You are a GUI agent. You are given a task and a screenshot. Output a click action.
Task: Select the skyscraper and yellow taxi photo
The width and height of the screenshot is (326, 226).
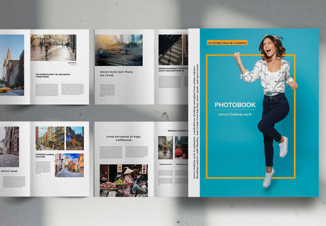tap(12, 65)
